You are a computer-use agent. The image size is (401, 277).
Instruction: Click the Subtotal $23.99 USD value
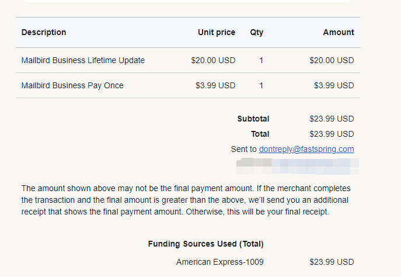click(332, 119)
